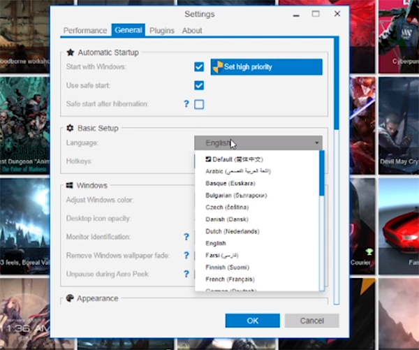Disable the Use safe start checkbox
Image resolution: width=419 pixels, height=350 pixels.
(199, 85)
